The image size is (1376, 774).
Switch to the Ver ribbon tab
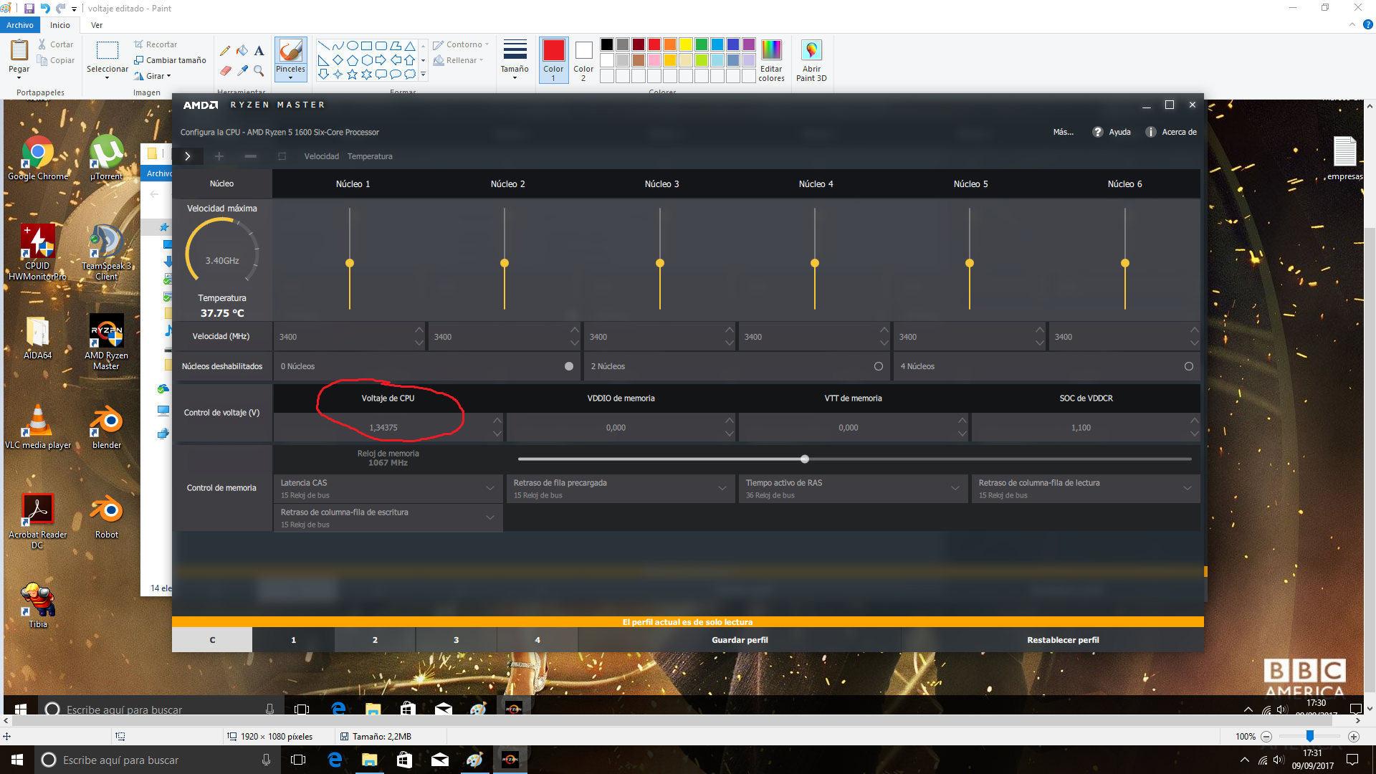click(x=97, y=25)
